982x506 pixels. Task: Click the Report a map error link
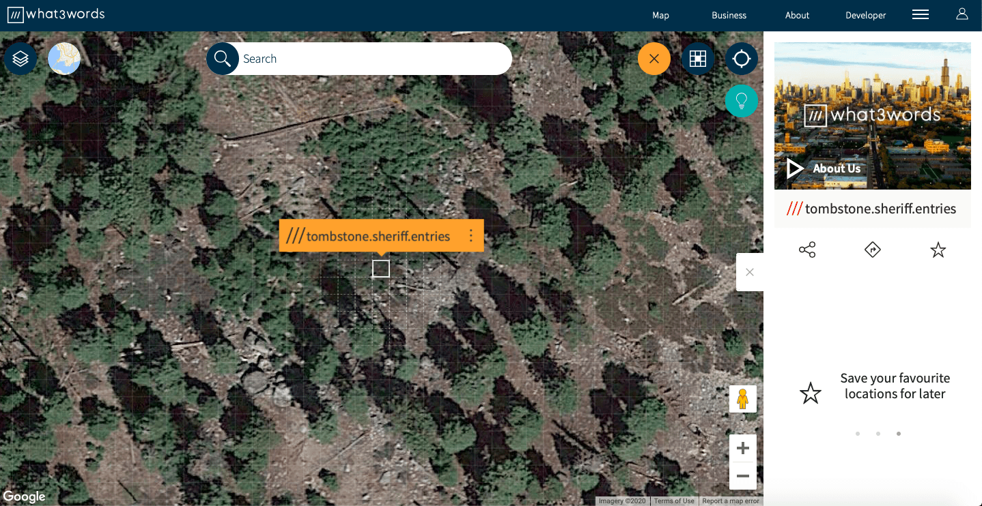(731, 501)
